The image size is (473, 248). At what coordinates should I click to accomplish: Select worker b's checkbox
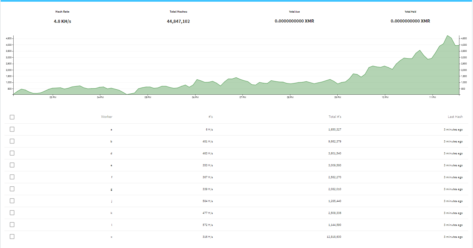(12, 141)
